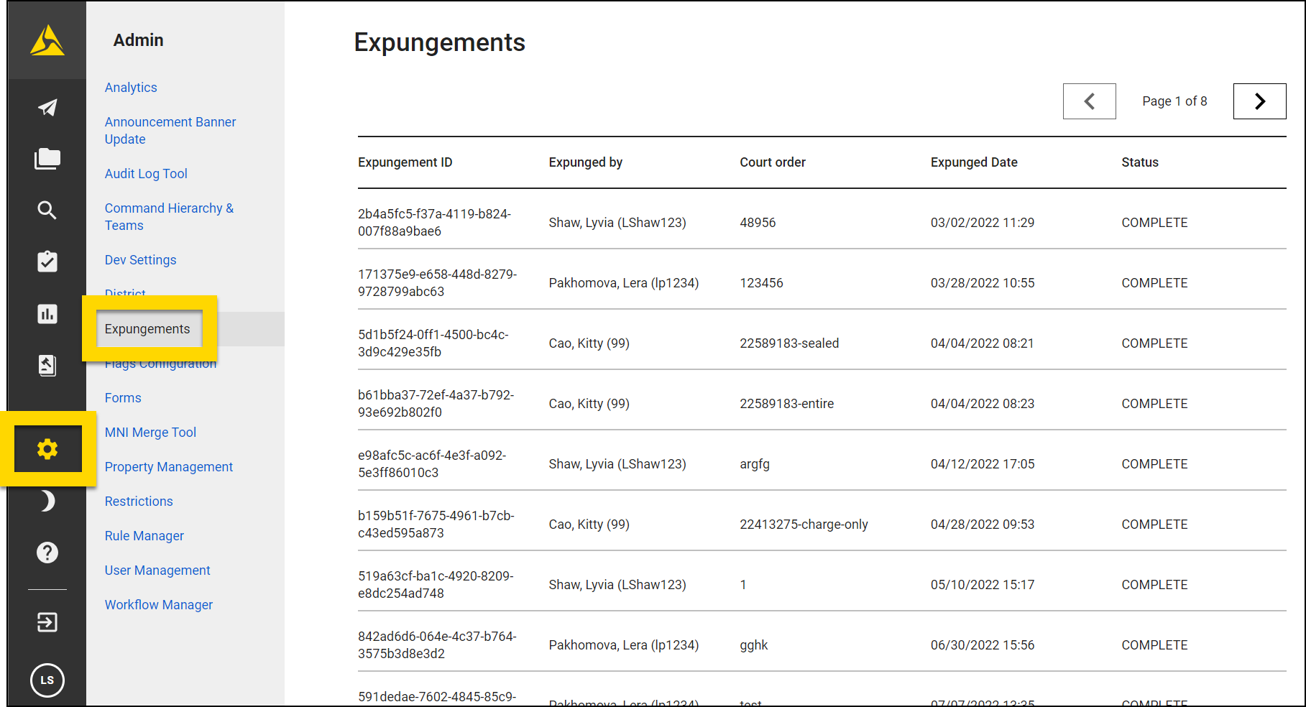Open the LS user profile avatar
This screenshot has width=1306, height=707.
tap(47, 680)
